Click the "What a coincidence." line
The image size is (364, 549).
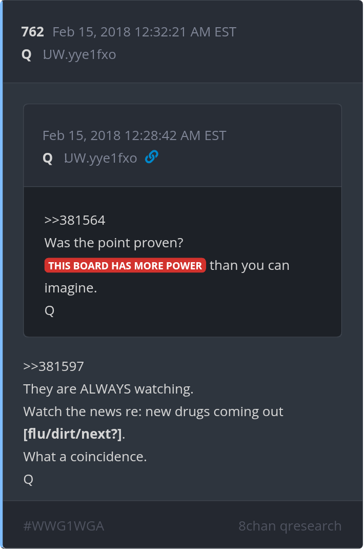[x=85, y=457]
